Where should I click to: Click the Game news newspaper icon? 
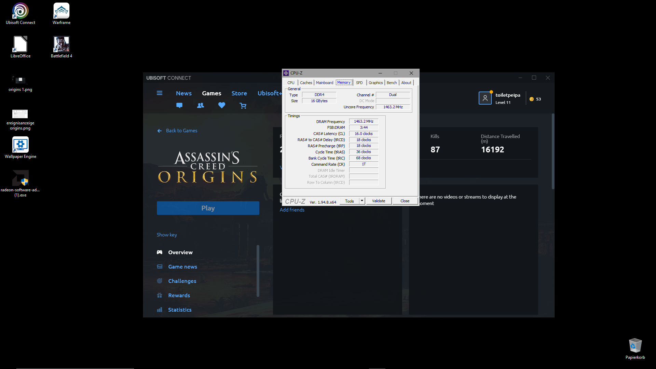click(160, 266)
